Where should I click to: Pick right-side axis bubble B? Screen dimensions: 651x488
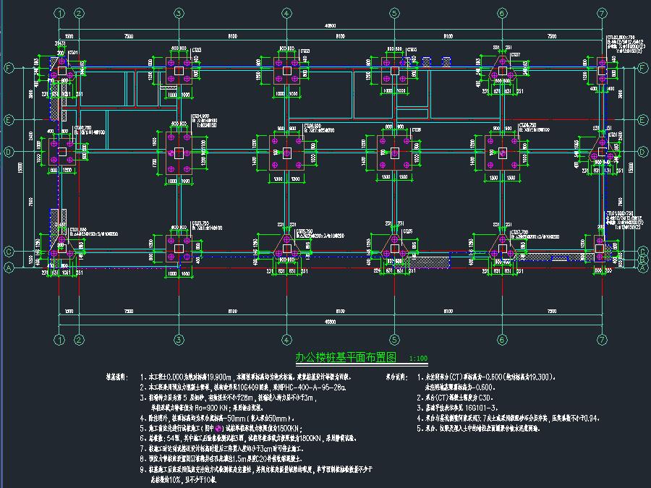click(643, 260)
